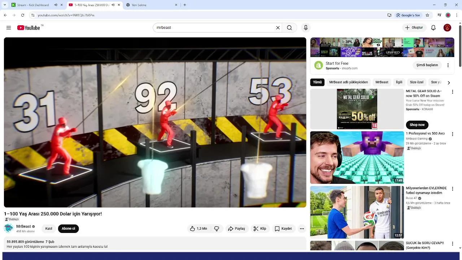462x260 pixels.
Task: Click the video description text box
Action: [155, 244]
